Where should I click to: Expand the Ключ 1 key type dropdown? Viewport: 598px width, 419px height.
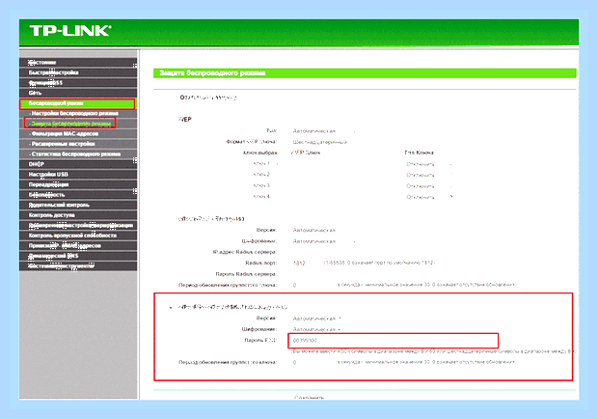[429, 164]
